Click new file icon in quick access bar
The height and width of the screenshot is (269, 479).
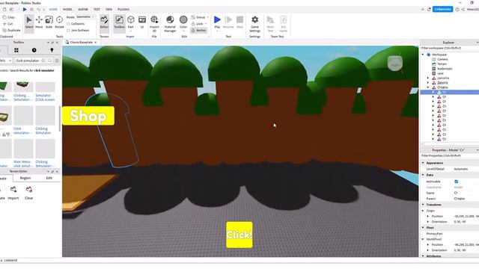coord(4,10)
